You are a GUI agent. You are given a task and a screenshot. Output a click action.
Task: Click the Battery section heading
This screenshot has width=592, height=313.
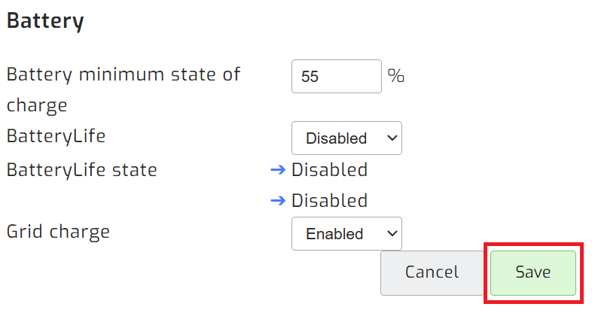pos(45,21)
